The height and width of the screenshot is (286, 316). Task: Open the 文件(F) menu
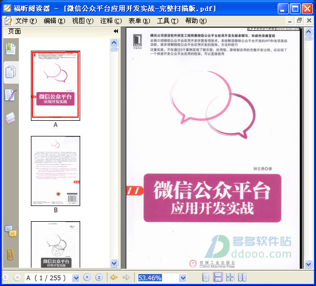(x=26, y=21)
